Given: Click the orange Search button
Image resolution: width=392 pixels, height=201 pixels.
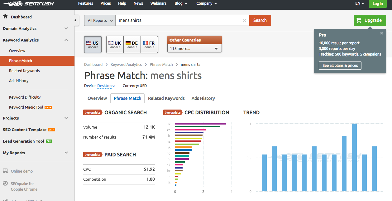Looking at the screenshot, I should [x=260, y=20].
